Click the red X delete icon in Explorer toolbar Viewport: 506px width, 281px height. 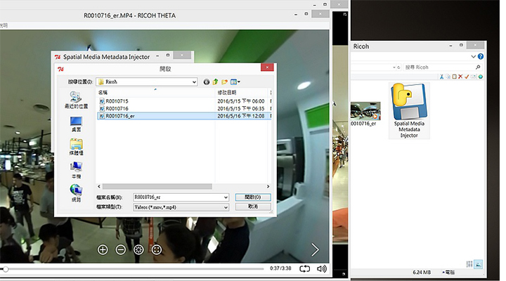click(460, 77)
